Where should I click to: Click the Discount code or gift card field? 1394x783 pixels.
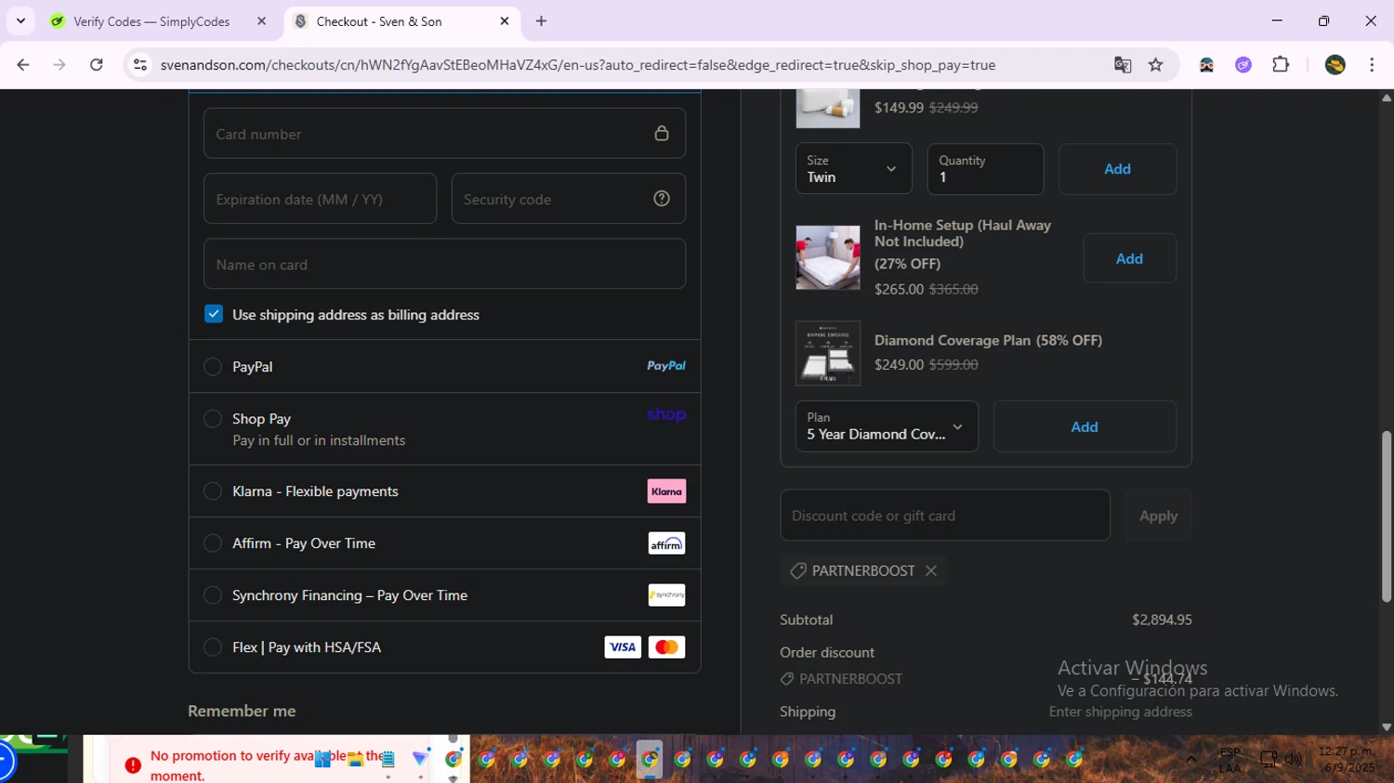(x=945, y=515)
